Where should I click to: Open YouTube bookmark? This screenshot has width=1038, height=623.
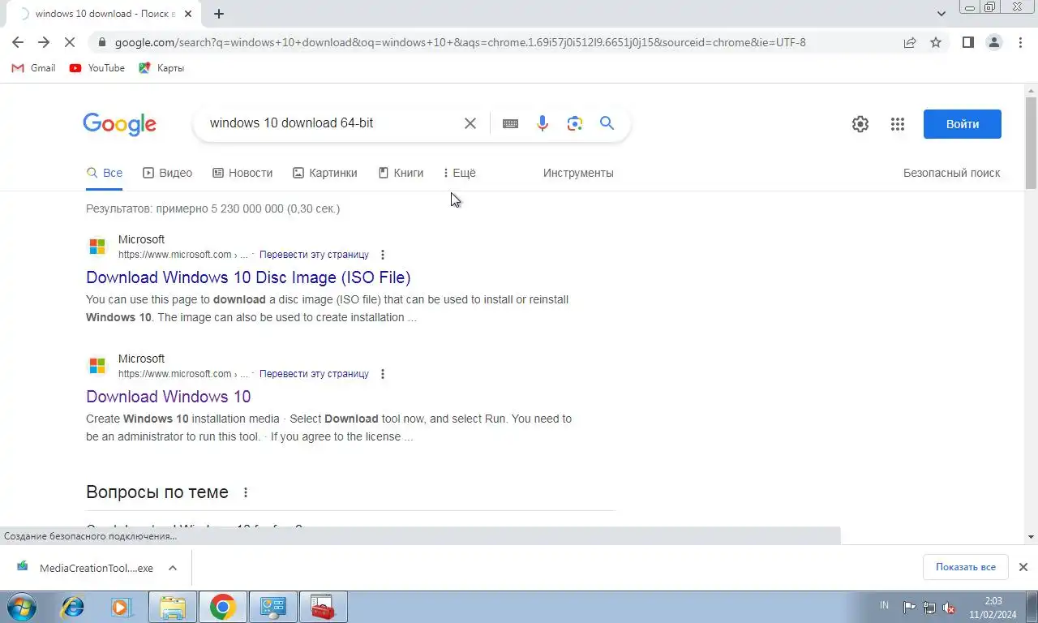tap(97, 68)
